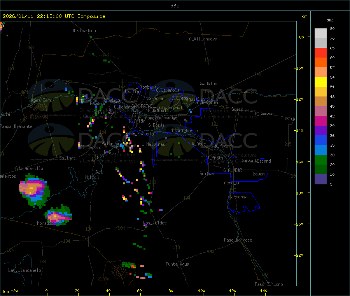Click the large storm cell below Cda_Amarilla

coord(33,189)
